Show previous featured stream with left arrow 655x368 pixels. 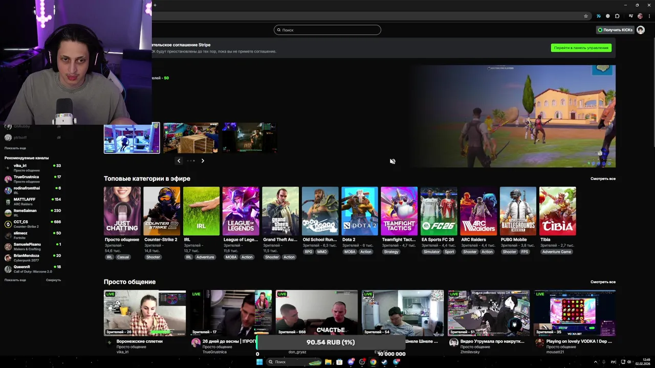coord(179,160)
